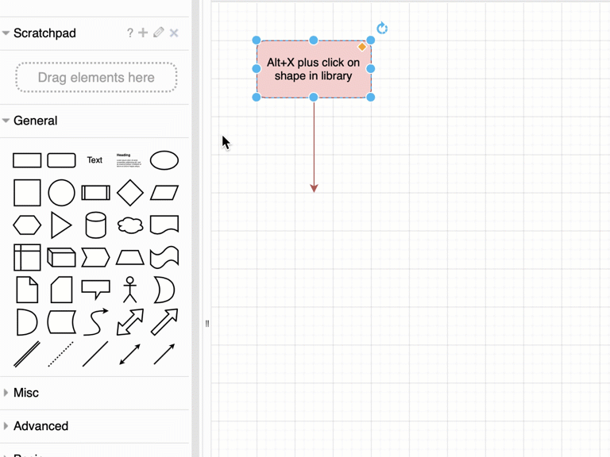Select the Note shape with folded corner
Image resolution: width=610 pixels, height=457 pixels.
[27, 290]
